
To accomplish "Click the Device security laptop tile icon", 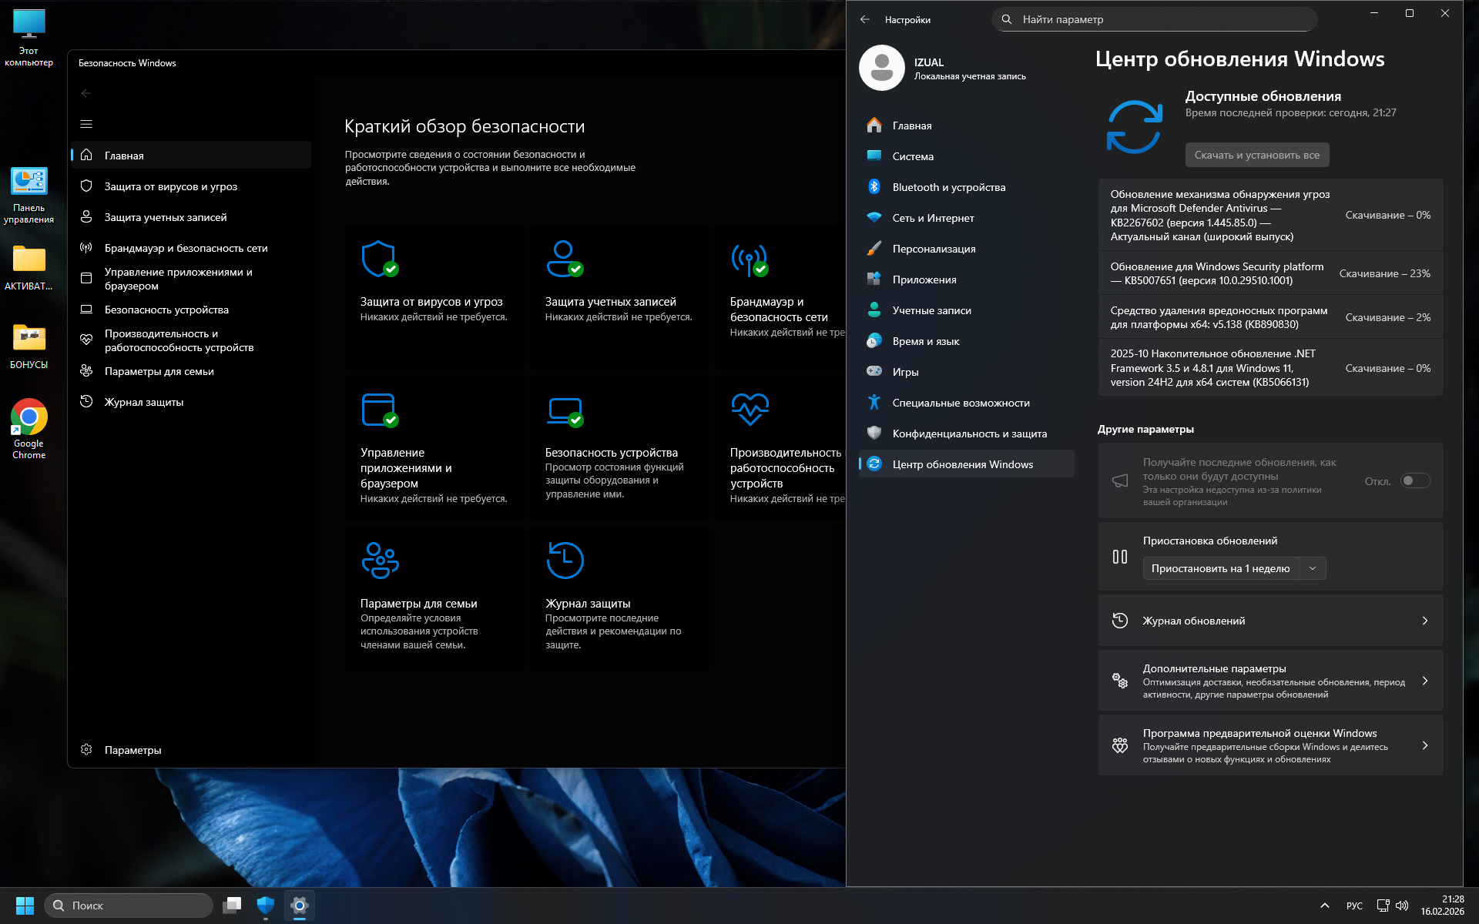I will [x=564, y=410].
